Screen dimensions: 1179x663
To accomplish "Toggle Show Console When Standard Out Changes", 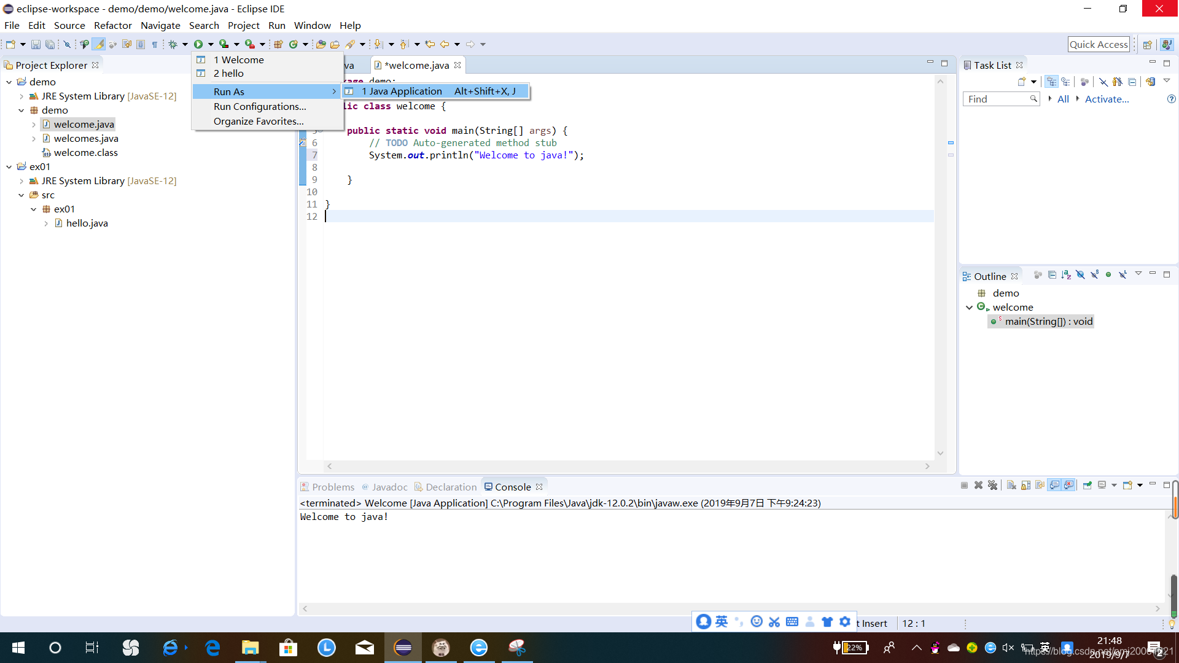I will pyautogui.click(x=1054, y=486).
